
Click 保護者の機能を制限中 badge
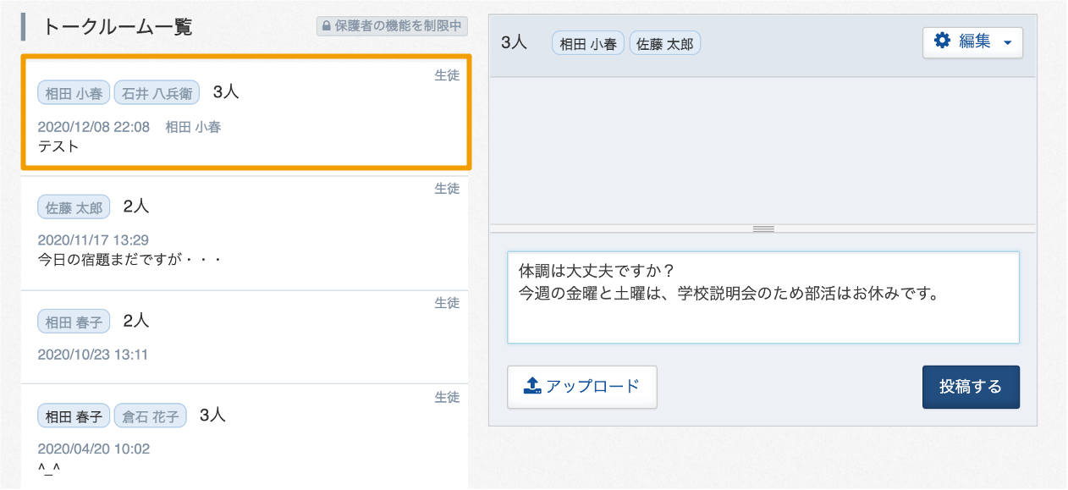[x=392, y=26]
